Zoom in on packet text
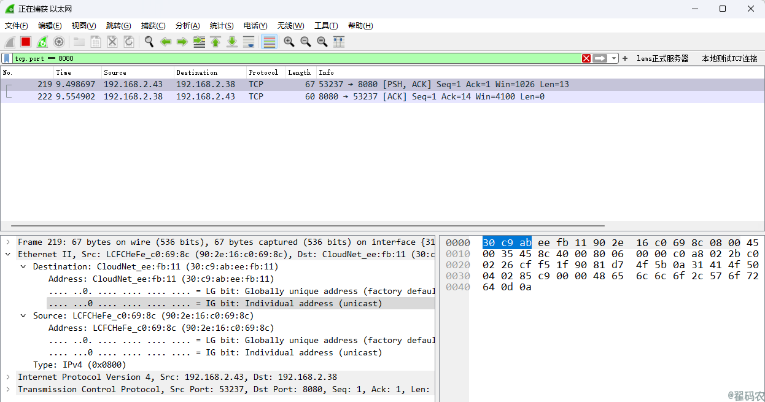The height and width of the screenshot is (402, 765). [289, 42]
